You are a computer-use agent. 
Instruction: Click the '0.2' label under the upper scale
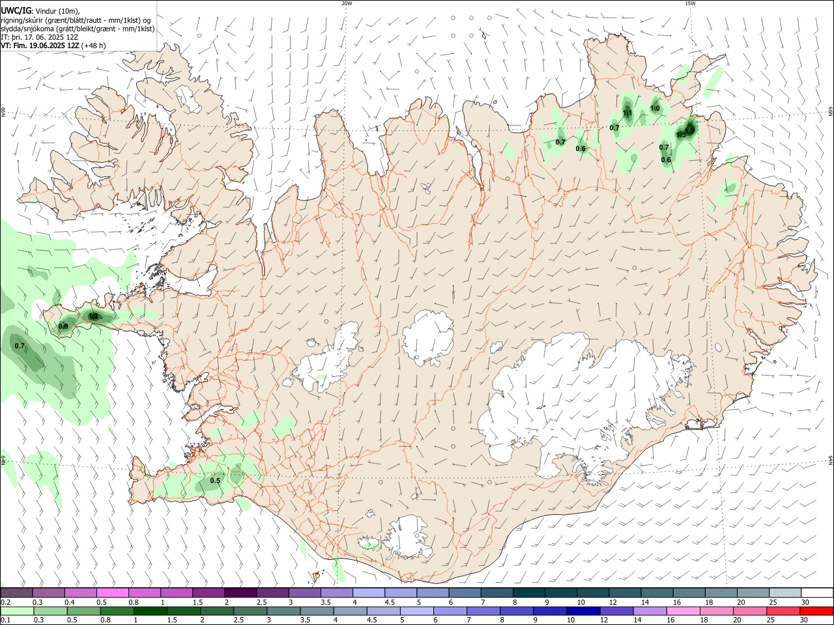tap(5, 602)
